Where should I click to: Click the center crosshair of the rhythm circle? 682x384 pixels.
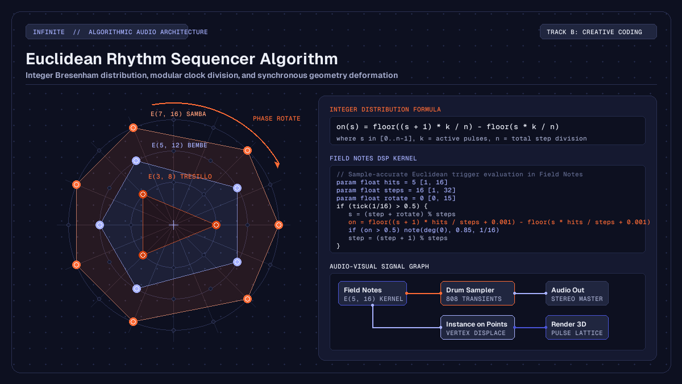[174, 225]
